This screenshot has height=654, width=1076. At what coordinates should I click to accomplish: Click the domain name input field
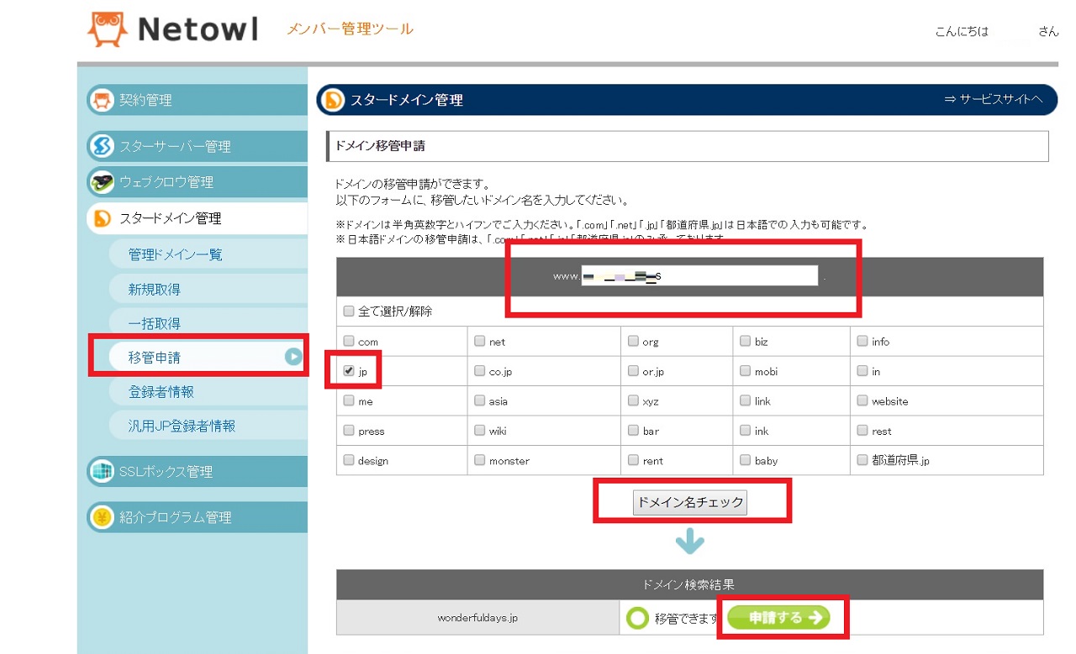click(x=699, y=275)
